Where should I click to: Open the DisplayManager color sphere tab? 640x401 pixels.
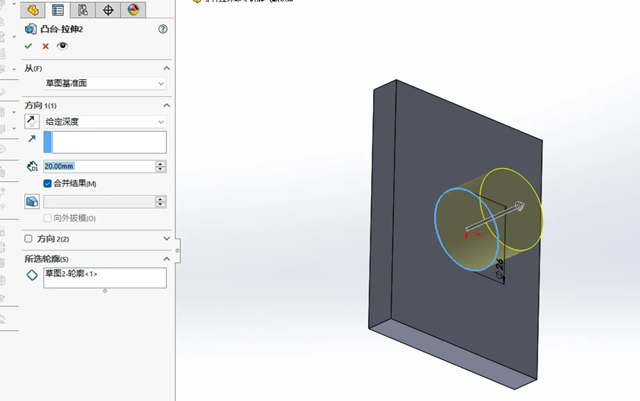[133, 10]
